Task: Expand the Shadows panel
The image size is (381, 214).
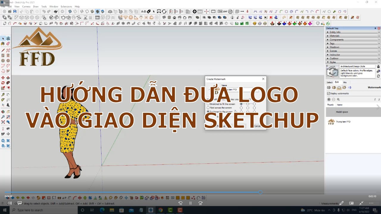Action: tap(353, 47)
